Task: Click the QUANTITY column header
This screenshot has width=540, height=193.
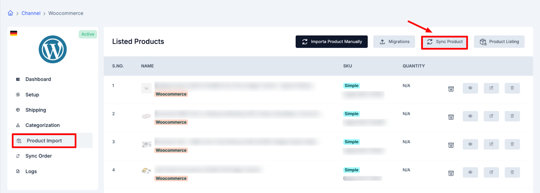Action: click(414, 66)
